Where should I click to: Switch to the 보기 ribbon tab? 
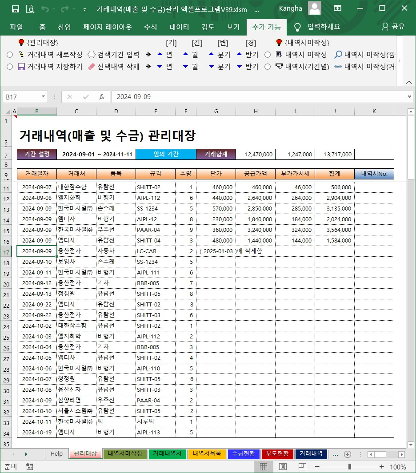click(233, 27)
